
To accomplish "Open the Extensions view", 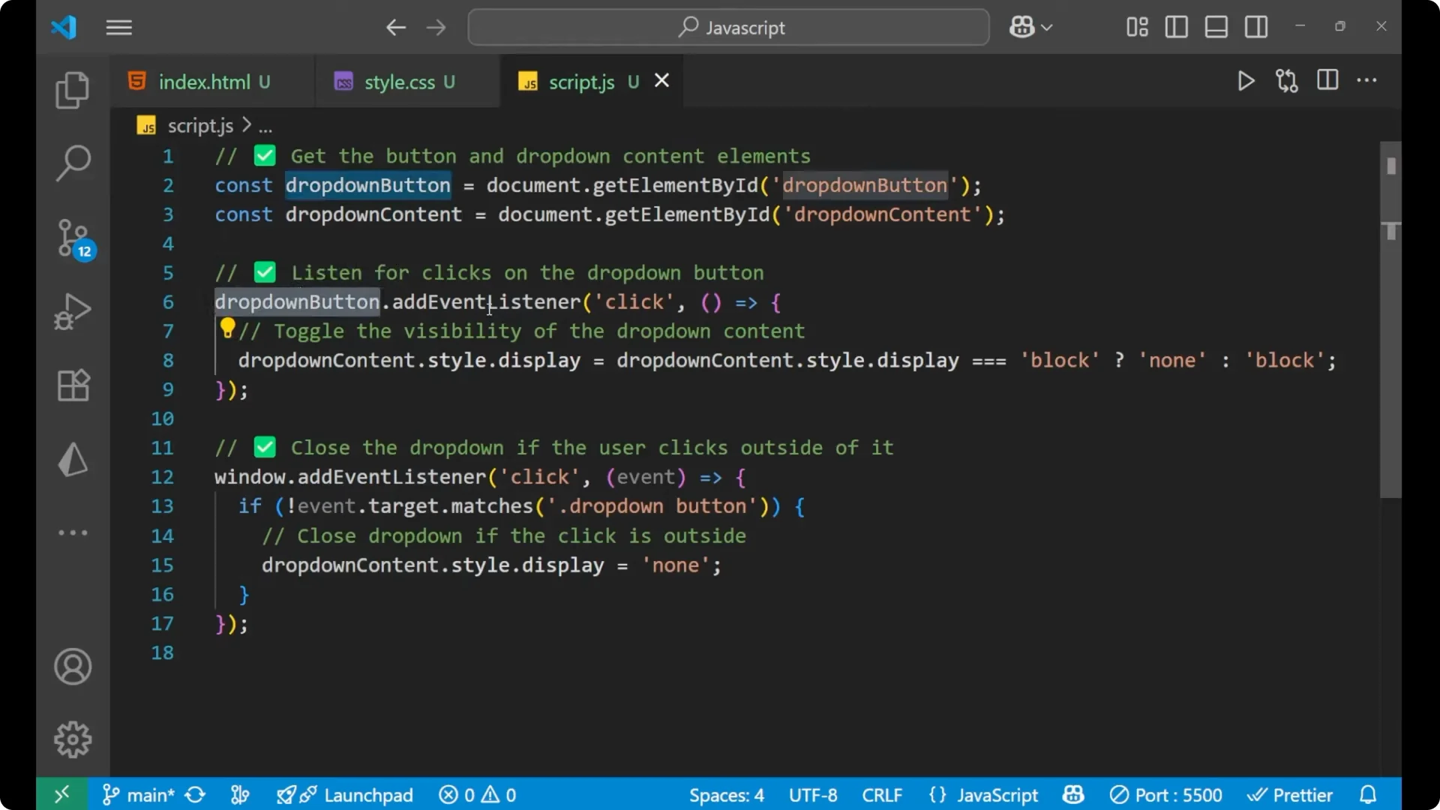I will 72,385.
